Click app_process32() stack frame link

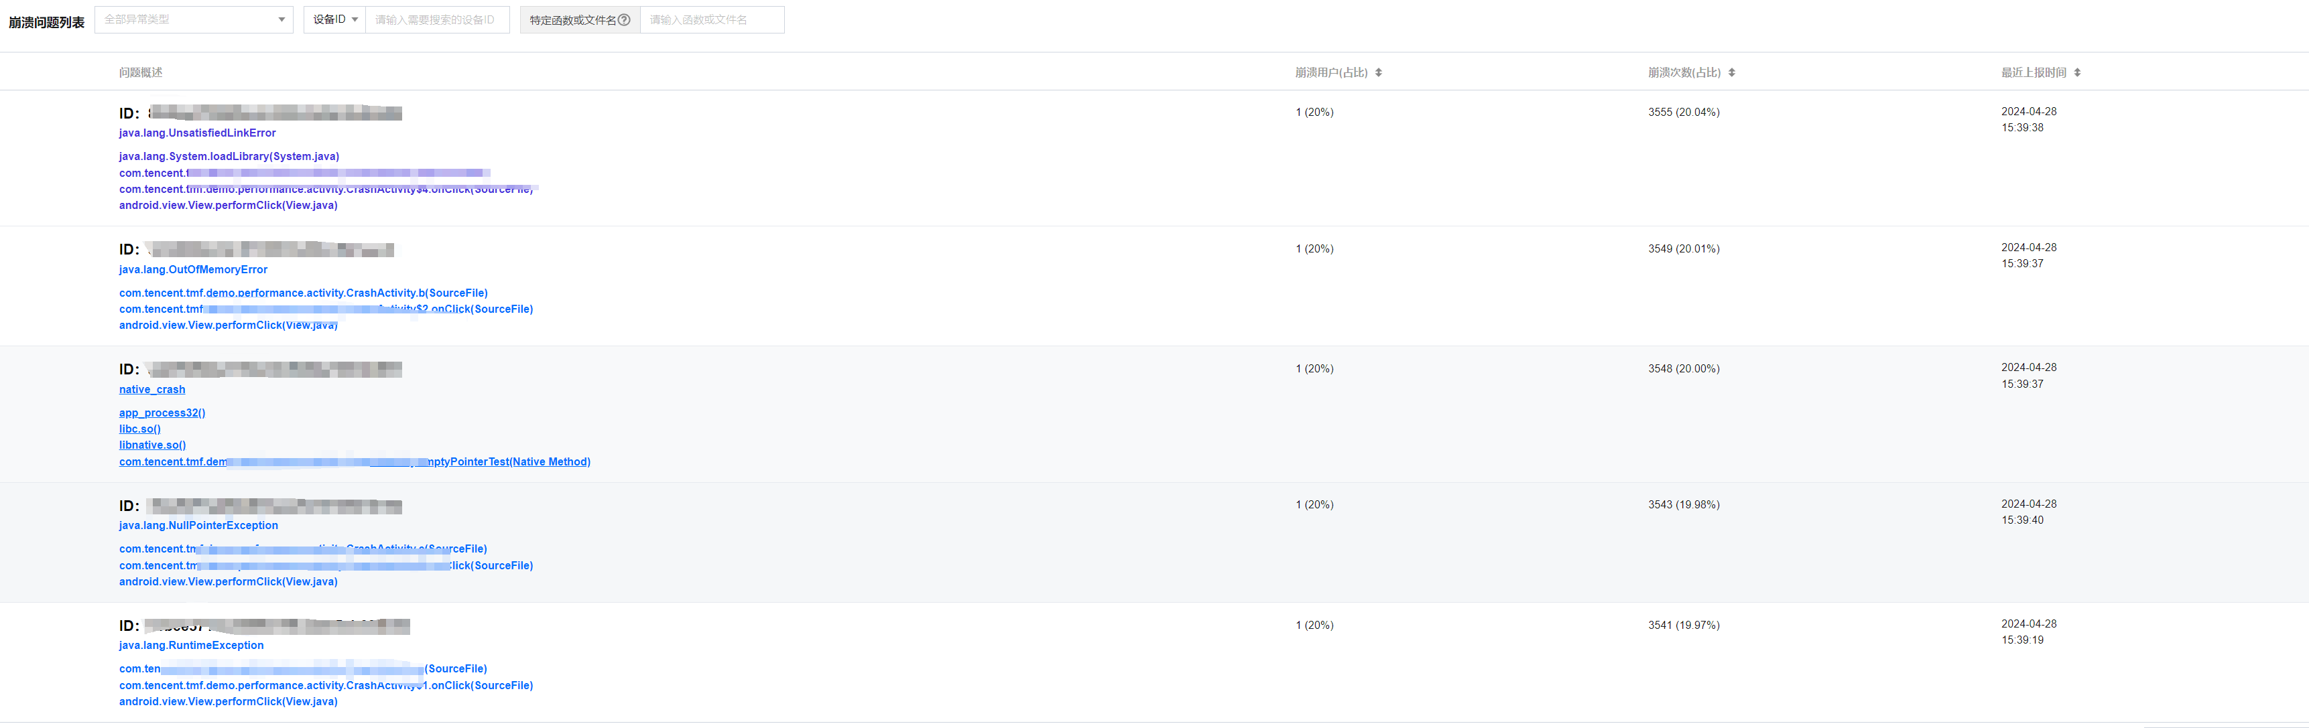click(162, 413)
